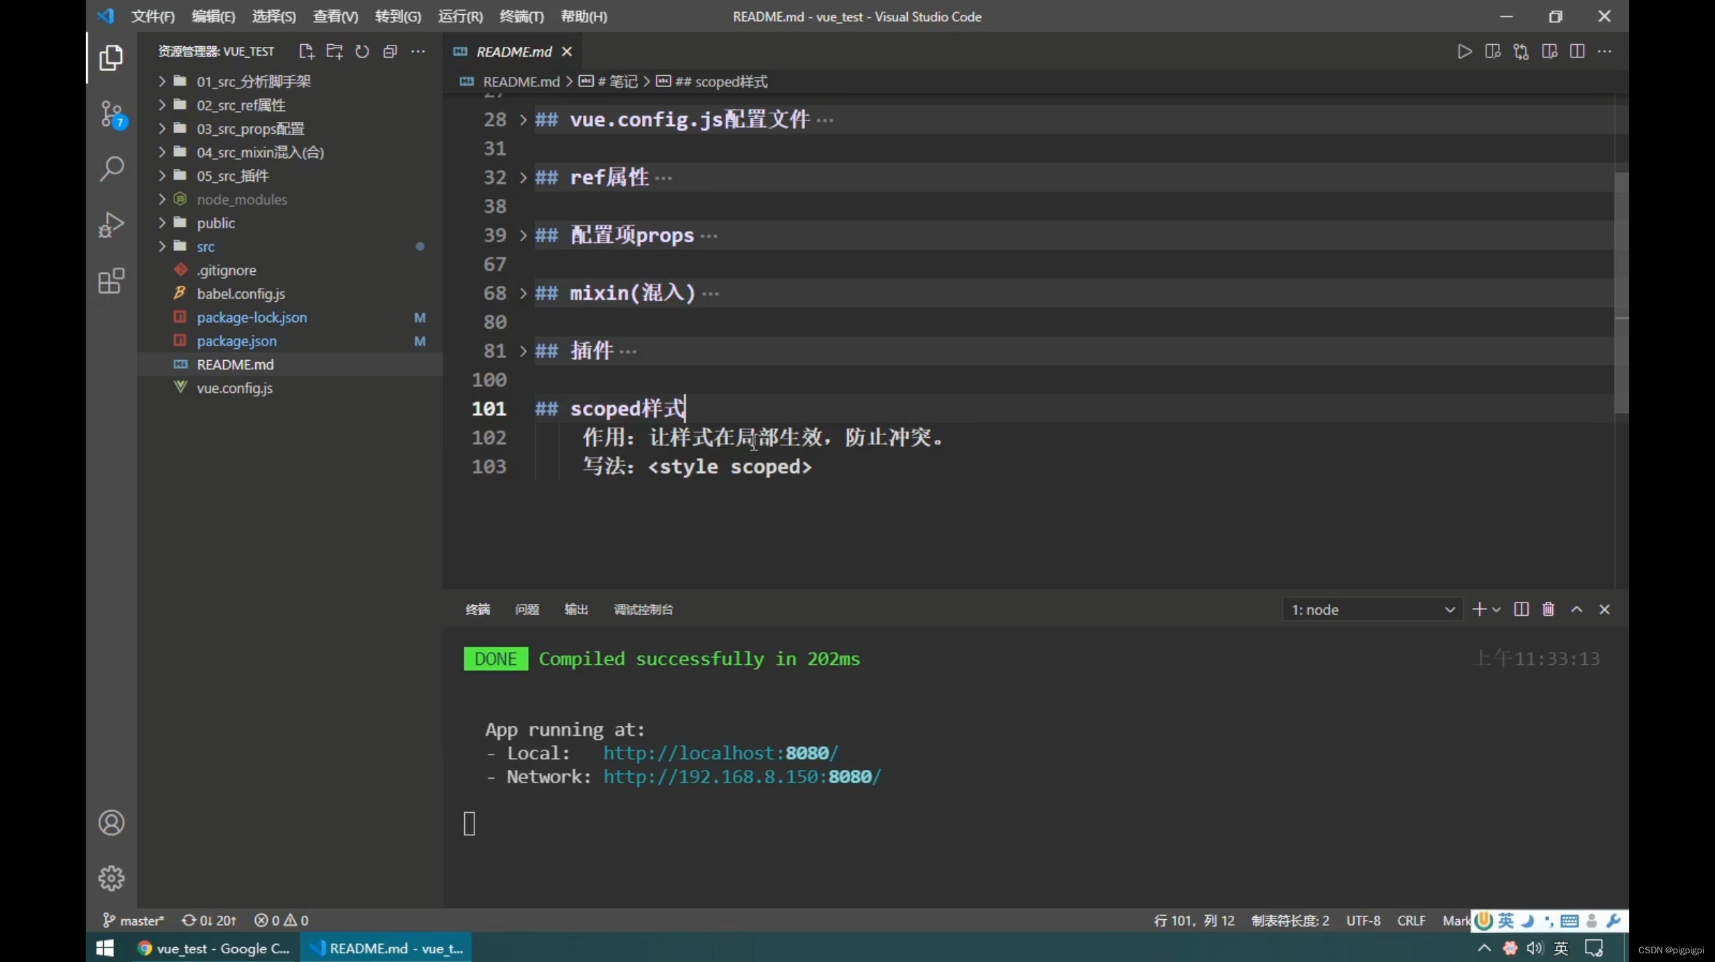Screen dimensions: 1715x962
Task: Open the 选择(S) menu
Action: 274,17
